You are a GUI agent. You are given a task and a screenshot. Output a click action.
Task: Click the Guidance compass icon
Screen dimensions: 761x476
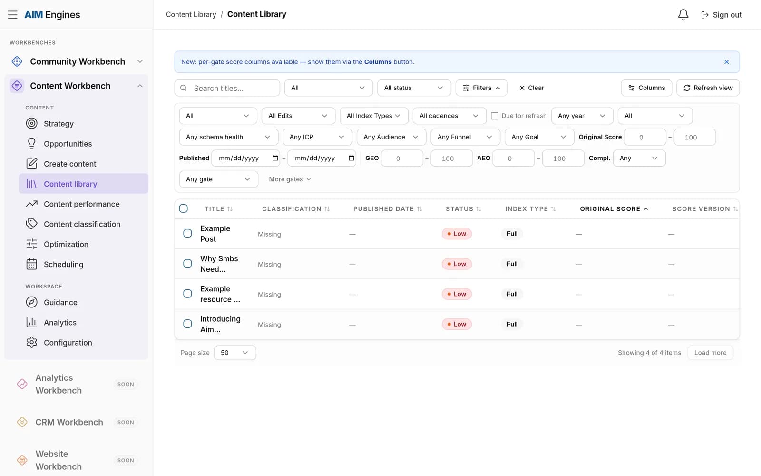(31, 302)
